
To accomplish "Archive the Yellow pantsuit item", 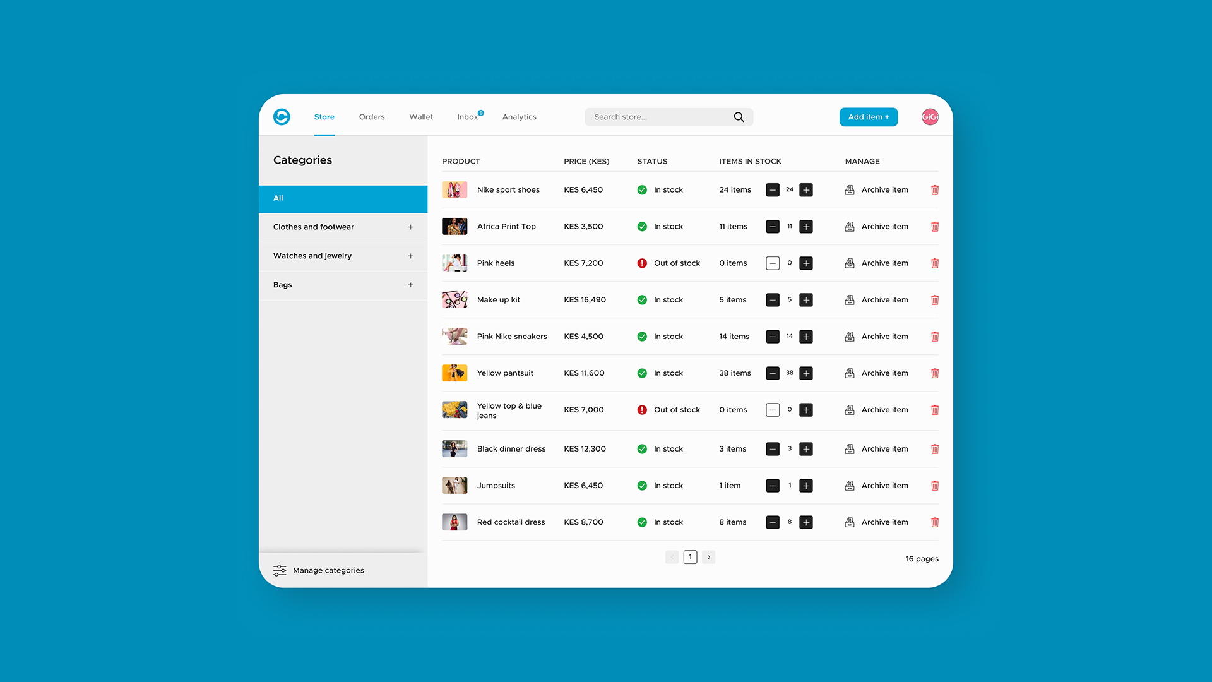I will pyautogui.click(x=877, y=373).
